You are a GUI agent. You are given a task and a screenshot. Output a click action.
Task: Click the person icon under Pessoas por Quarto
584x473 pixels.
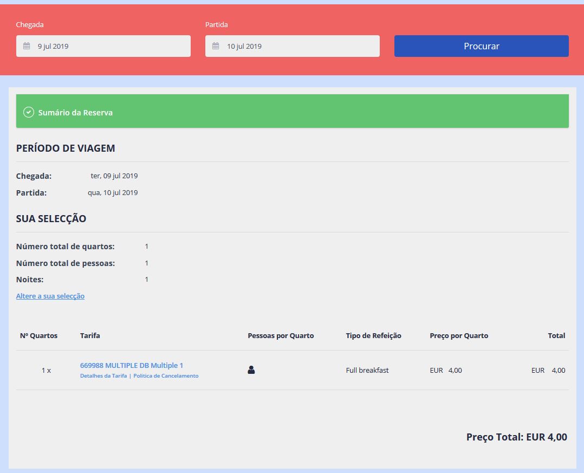(250, 370)
